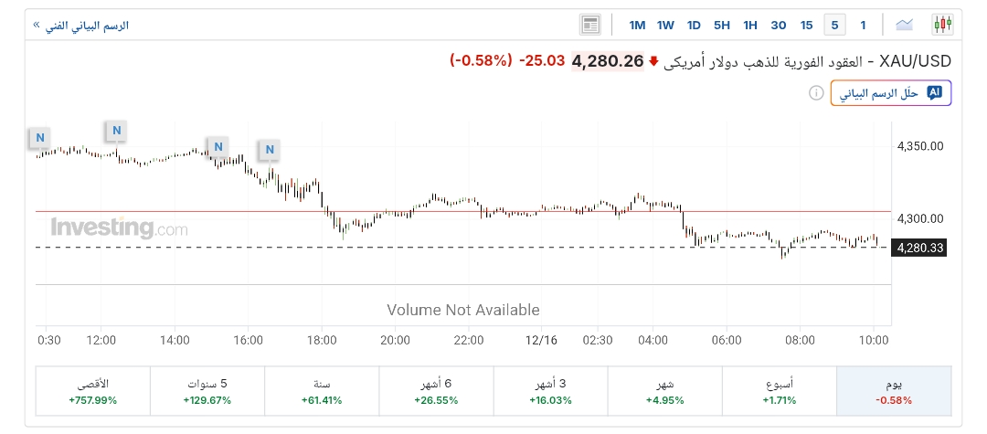
Task: Switch to the 5 سنوات performance tab
Action: (x=207, y=391)
